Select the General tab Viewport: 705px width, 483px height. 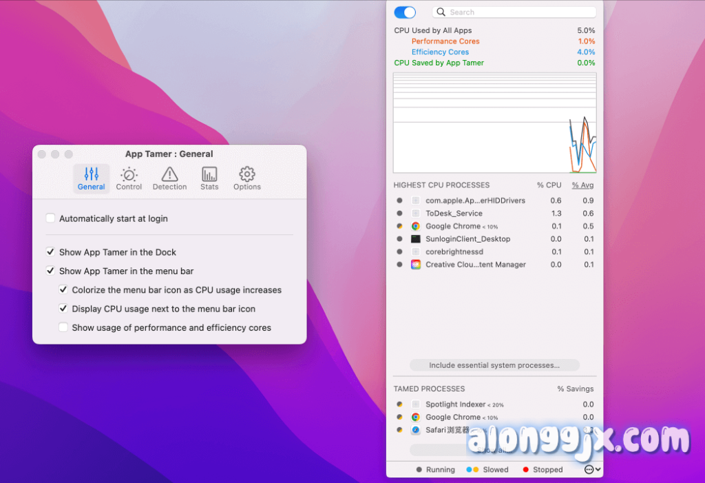91,178
